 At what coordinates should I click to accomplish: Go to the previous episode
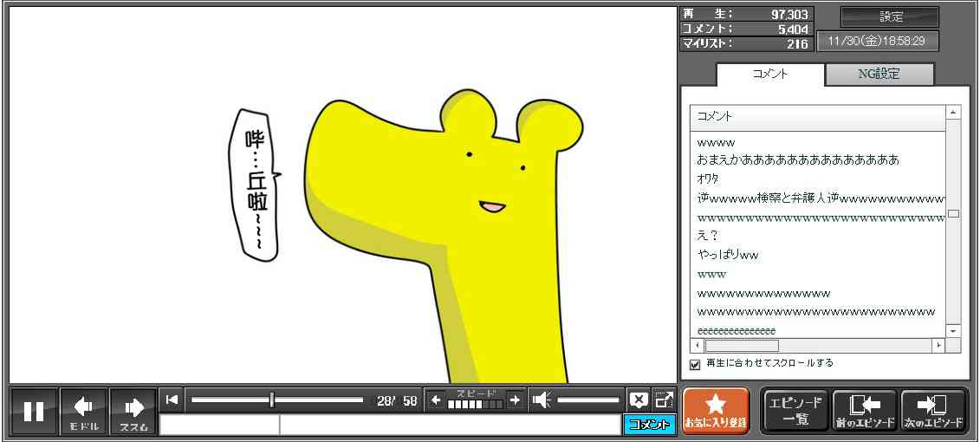tap(864, 411)
